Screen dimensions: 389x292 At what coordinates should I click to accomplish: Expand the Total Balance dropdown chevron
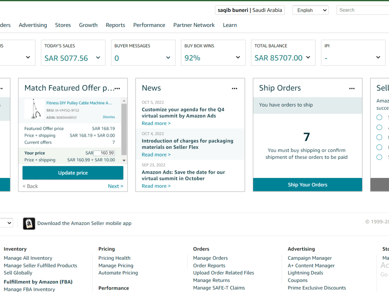tap(308, 57)
